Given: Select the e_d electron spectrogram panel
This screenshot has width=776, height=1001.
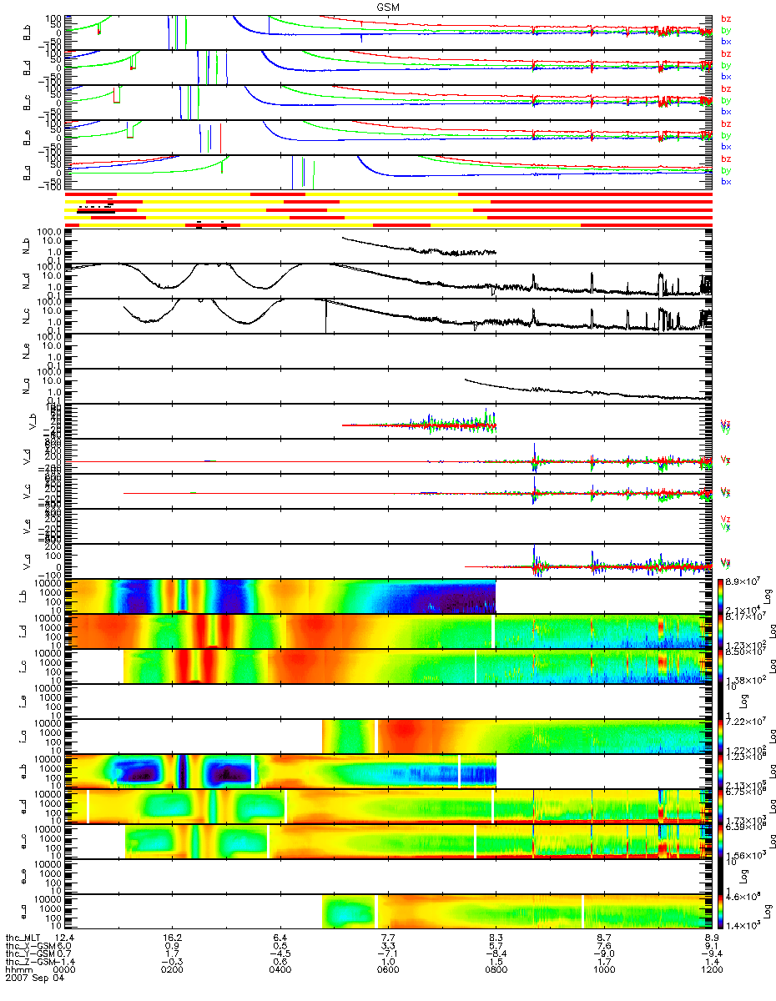Looking at the screenshot, I should (x=391, y=806).
